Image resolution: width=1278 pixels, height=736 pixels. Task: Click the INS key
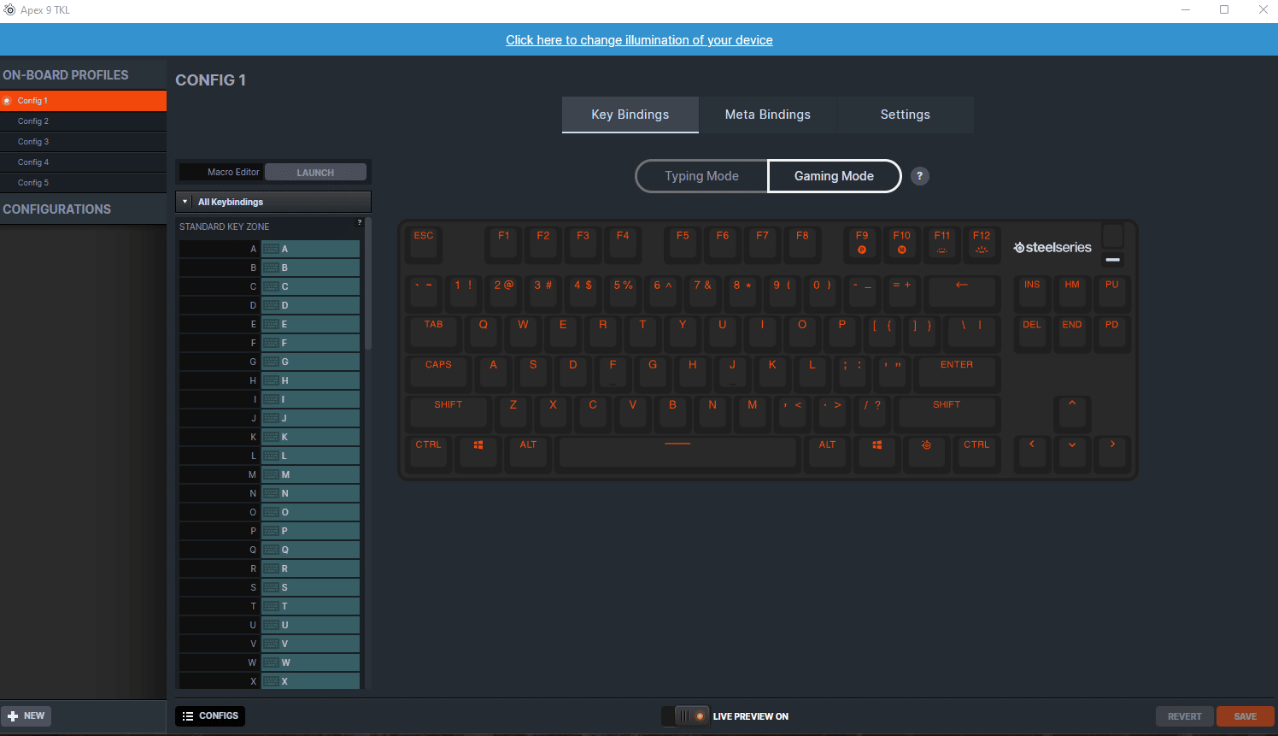tap(1032, 292)
